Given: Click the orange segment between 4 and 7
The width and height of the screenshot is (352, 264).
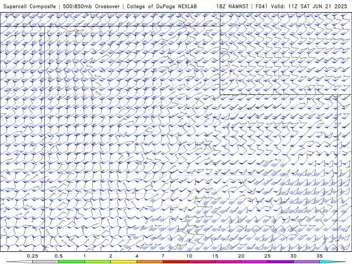Looking at the screenshot, I should 150,262.
